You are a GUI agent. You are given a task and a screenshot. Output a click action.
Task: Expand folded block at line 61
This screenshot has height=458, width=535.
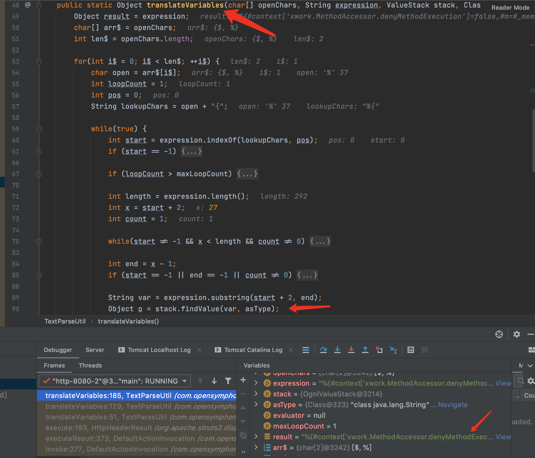point(39,152)
